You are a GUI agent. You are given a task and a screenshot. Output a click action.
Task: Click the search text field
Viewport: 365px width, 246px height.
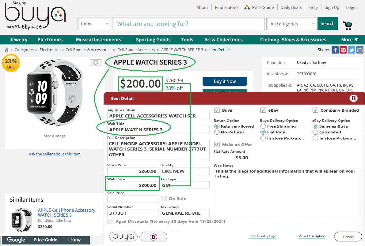188,24
